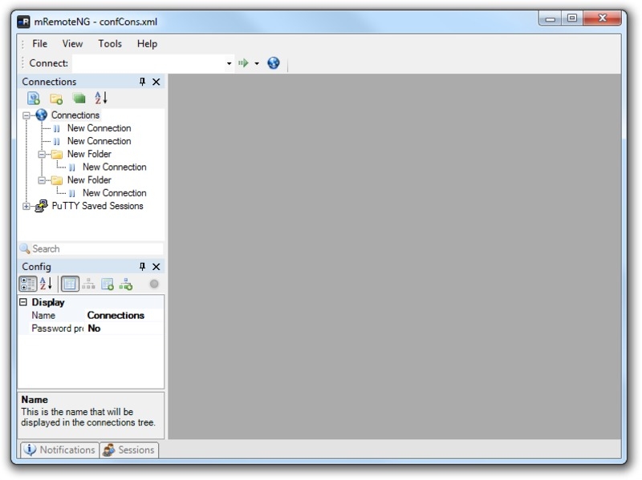This screenshot has width=642, height=480.
Task: Click the Default Properties icon in Config
Action: [x=108, y=284]
